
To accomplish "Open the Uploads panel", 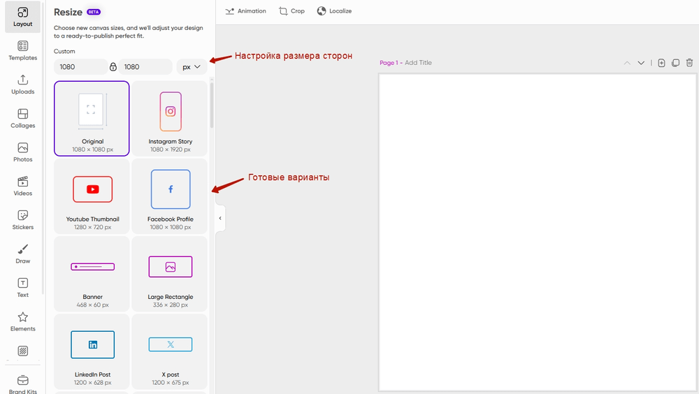I will tap(23, 85).
